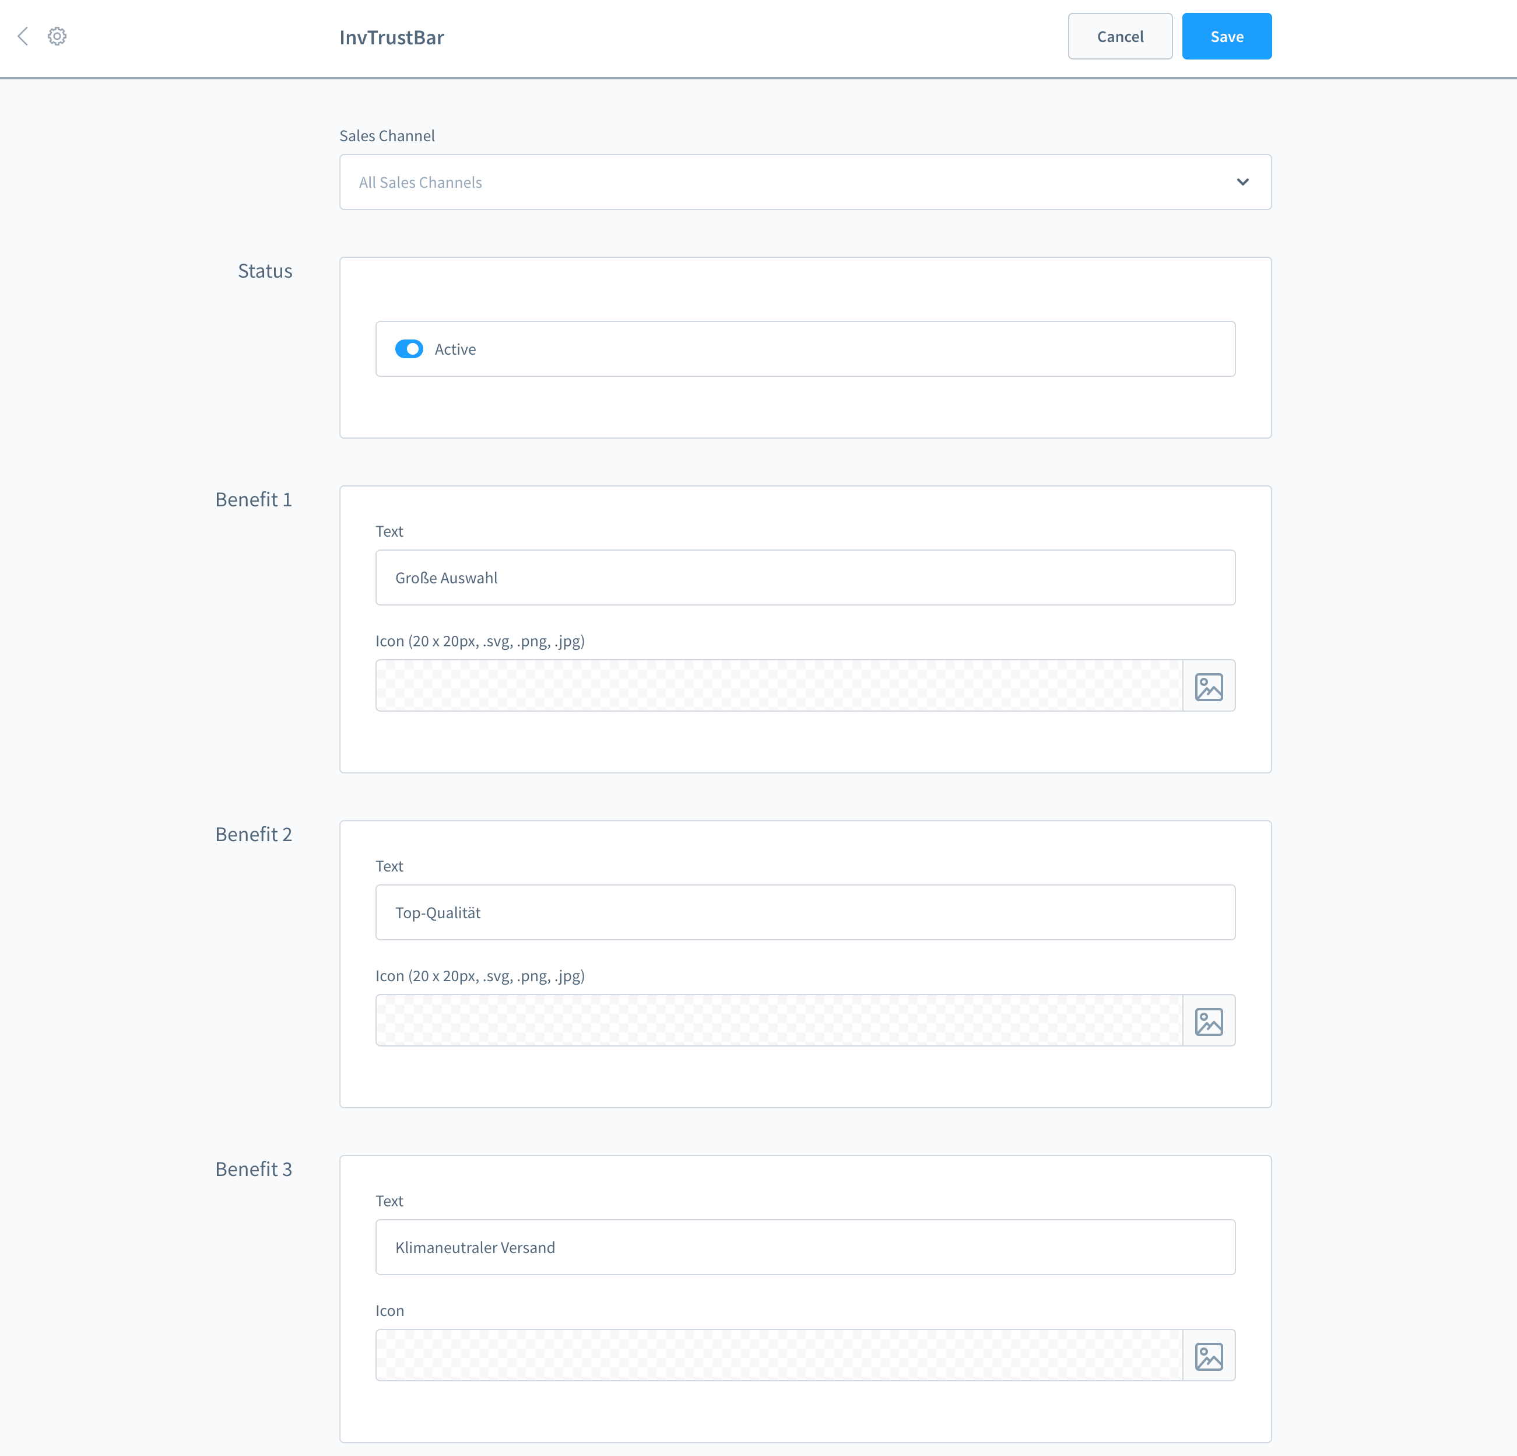Viewport: 1517px width, 1456px height.
Task: Click the Benefit 3 icon upload area
Action: click(779, 1355)
